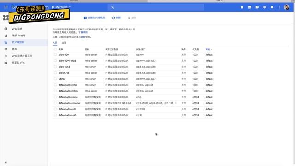Click default network in allow-409 row
295x166 pixels.
click(209, 55)
